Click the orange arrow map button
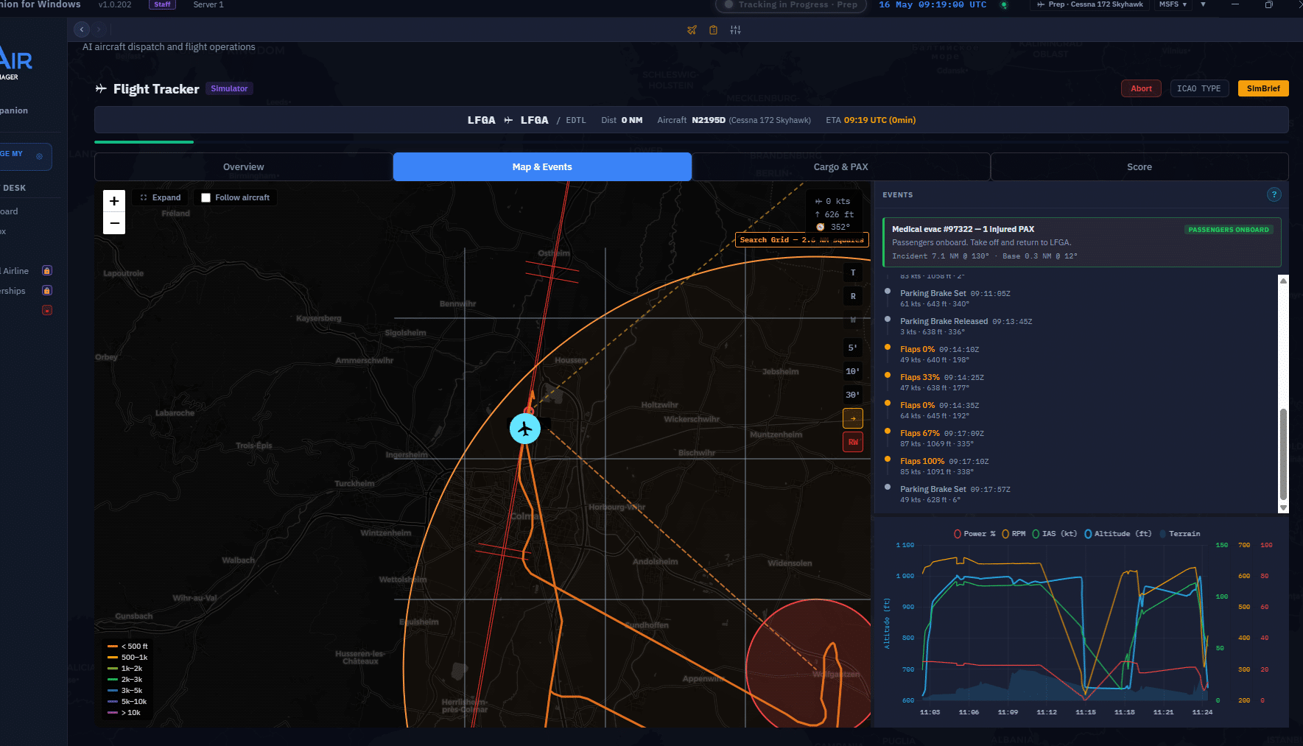 [x=853, y=418]
